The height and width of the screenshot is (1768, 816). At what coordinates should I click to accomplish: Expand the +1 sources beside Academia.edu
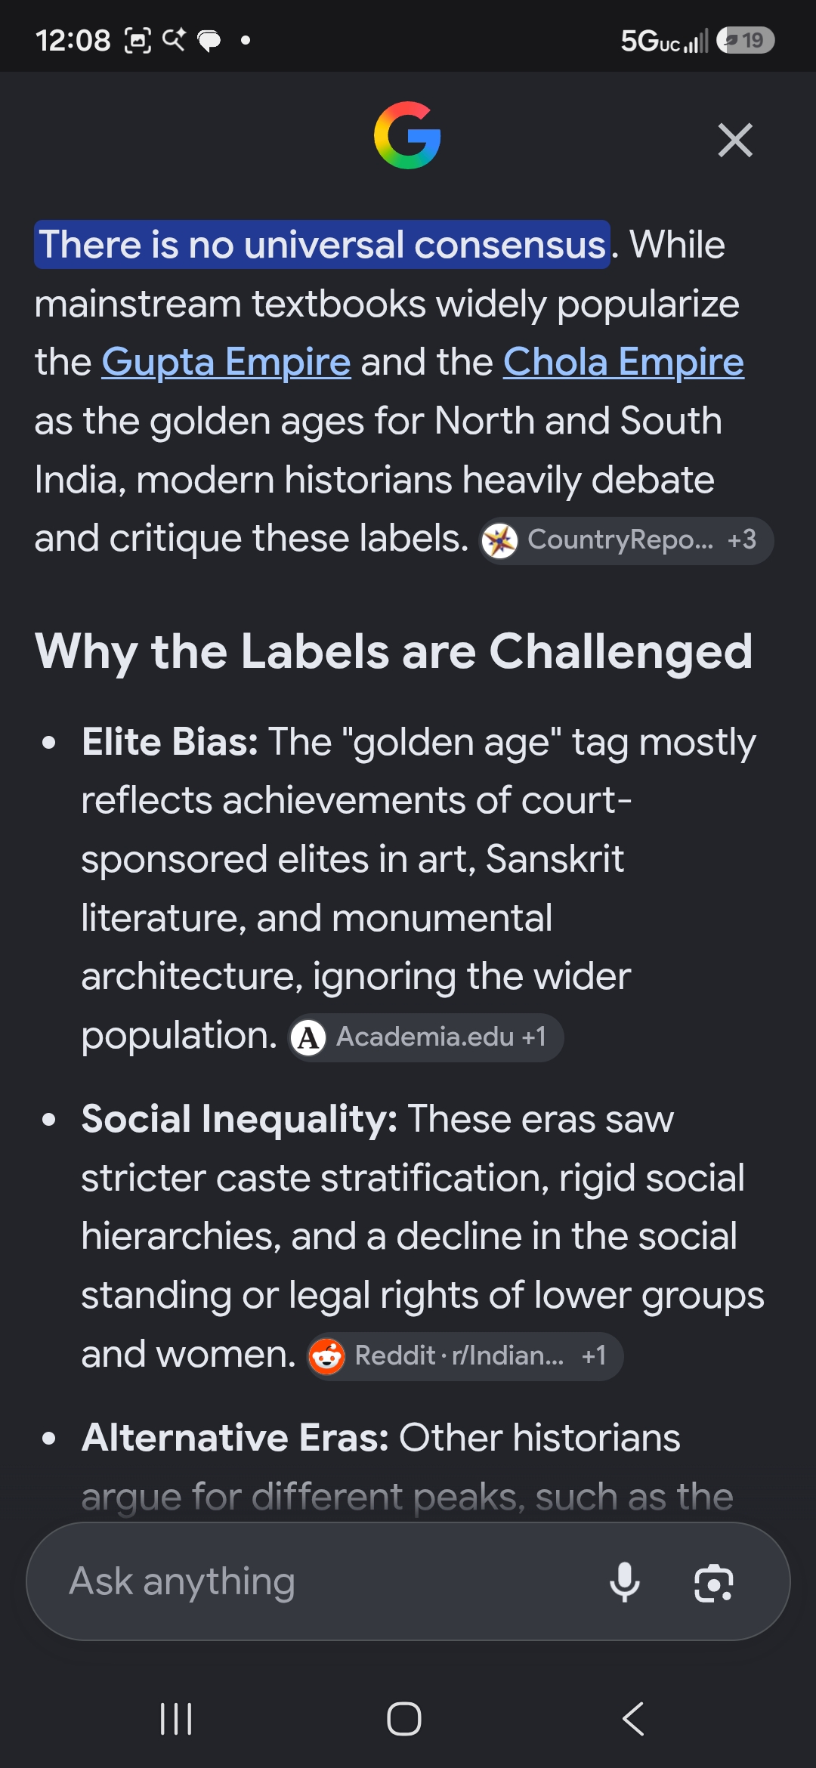tap(534, 1037)
